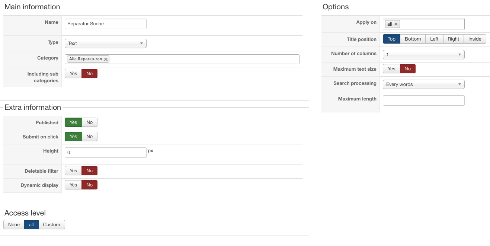
Task: Set Maximum text size to Yes
Action: pyautogui.click(x=391, y=69)
